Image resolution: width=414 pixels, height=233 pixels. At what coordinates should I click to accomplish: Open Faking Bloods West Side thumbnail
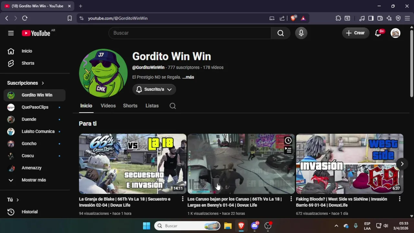coord(350,164)
